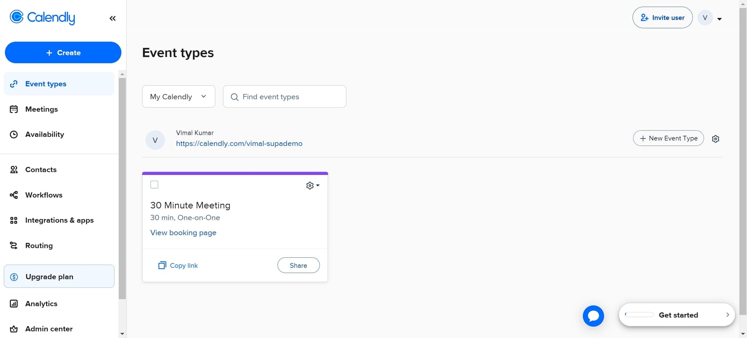Viewport: 747px width, 338px height.
Task: Select the Routing sidebar icon
Action: tap(13, 245)
